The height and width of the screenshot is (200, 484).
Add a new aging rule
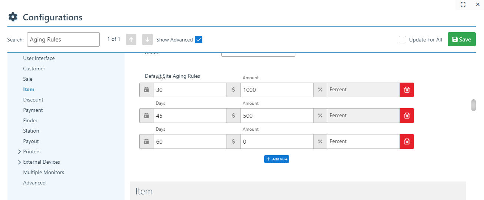click(x=276, y=159)
